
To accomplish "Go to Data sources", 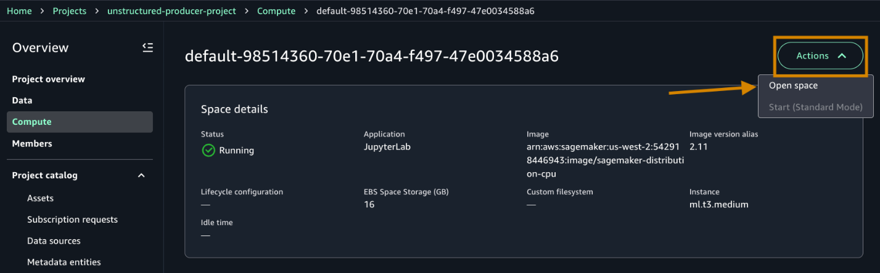I will [54, 241].
